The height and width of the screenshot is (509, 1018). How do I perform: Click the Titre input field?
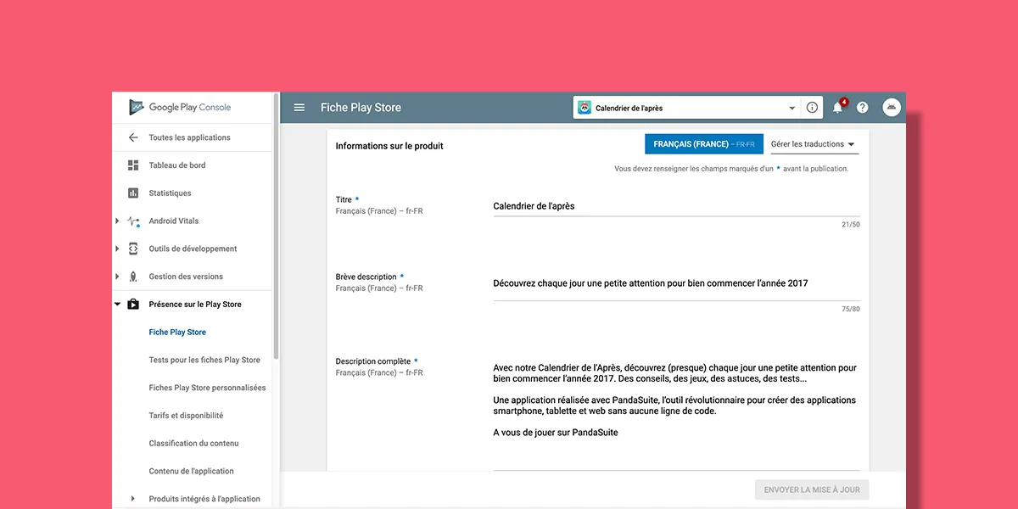pyautogui.click(x=675, y=206)
